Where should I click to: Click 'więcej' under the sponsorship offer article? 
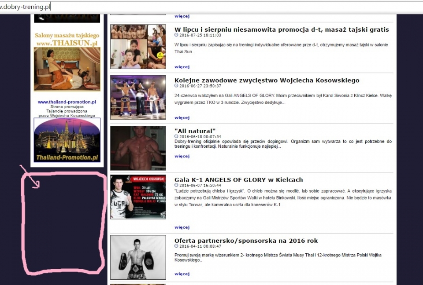tap(182, 274)
